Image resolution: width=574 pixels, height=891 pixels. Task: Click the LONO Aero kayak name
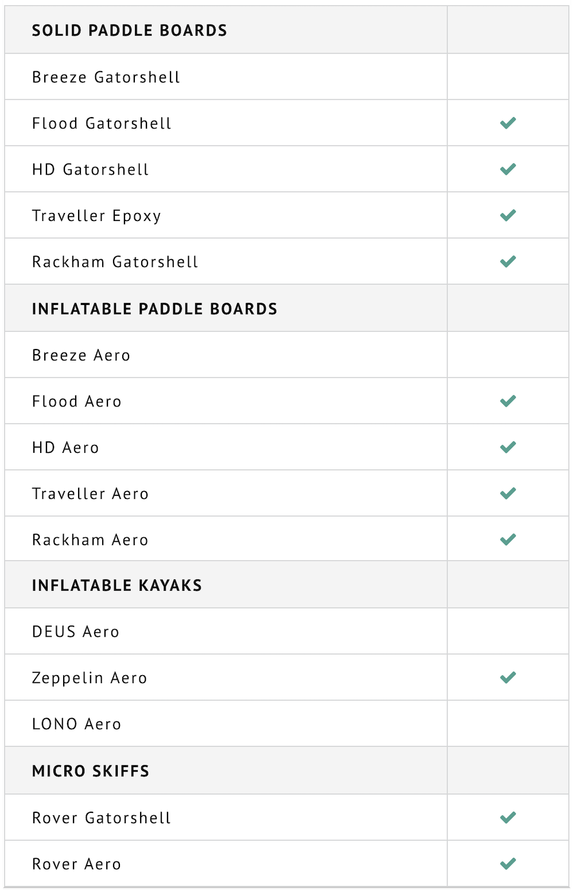(x=76, y=725)
